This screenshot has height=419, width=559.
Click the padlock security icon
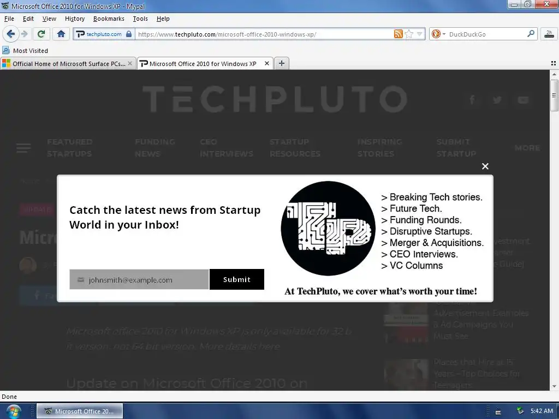(x=129, y=34)
